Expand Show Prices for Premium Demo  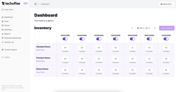pos(40,61)
